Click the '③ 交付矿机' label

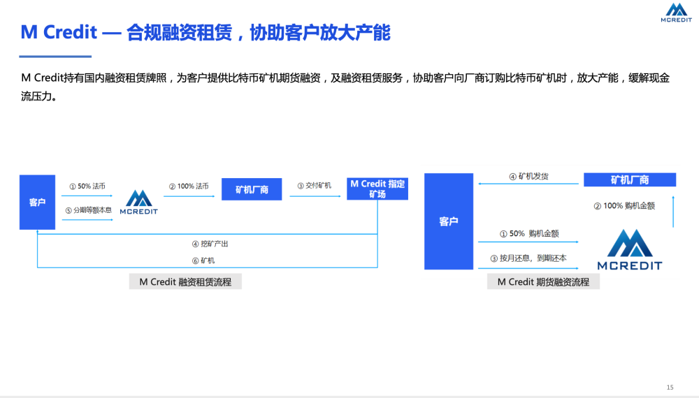pos(315,185)
